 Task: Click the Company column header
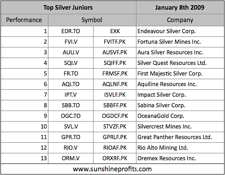click(180, 20)
